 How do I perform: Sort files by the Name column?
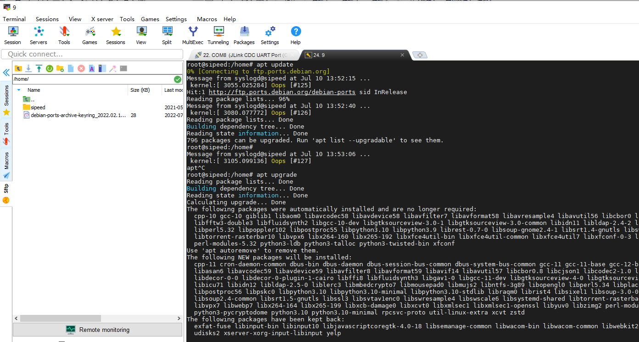[34, 90]
